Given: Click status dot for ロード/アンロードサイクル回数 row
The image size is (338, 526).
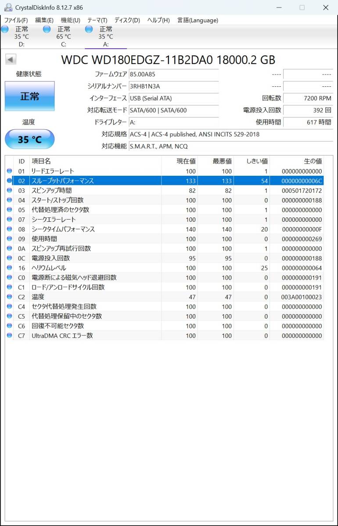Looking at the screenshot, I should [9, 287].
